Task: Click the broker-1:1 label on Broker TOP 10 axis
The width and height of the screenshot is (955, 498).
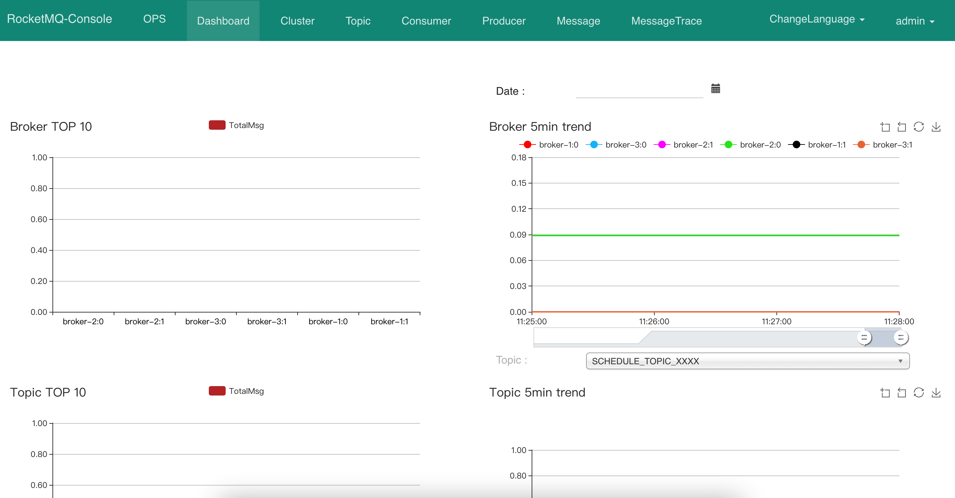Action: (x=389, y=321)
